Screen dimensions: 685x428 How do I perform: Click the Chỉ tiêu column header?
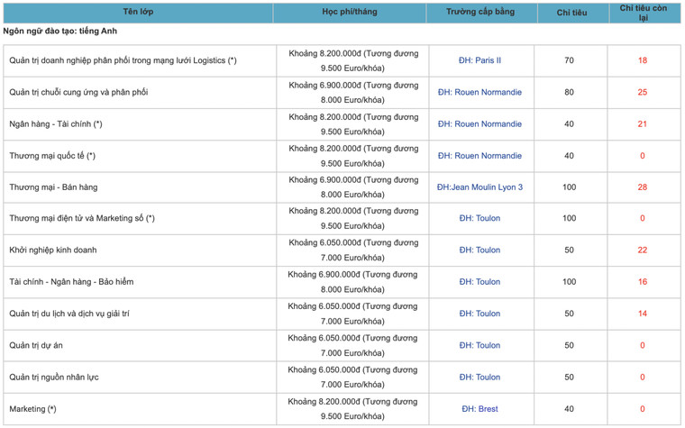tap(569, 13)
